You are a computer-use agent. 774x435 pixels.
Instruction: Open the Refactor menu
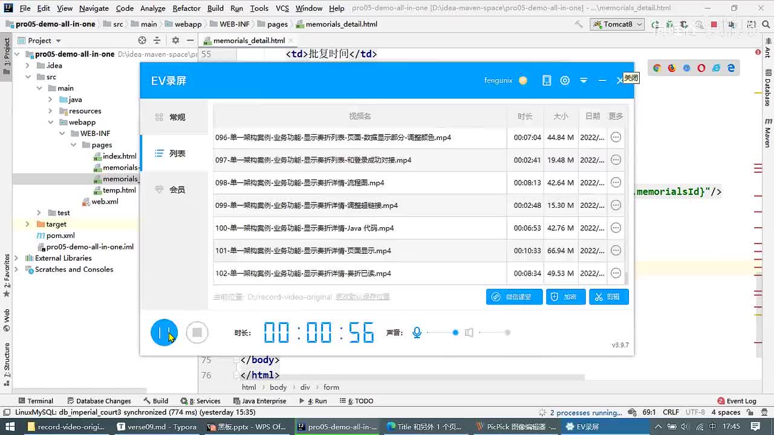(186, 8)
